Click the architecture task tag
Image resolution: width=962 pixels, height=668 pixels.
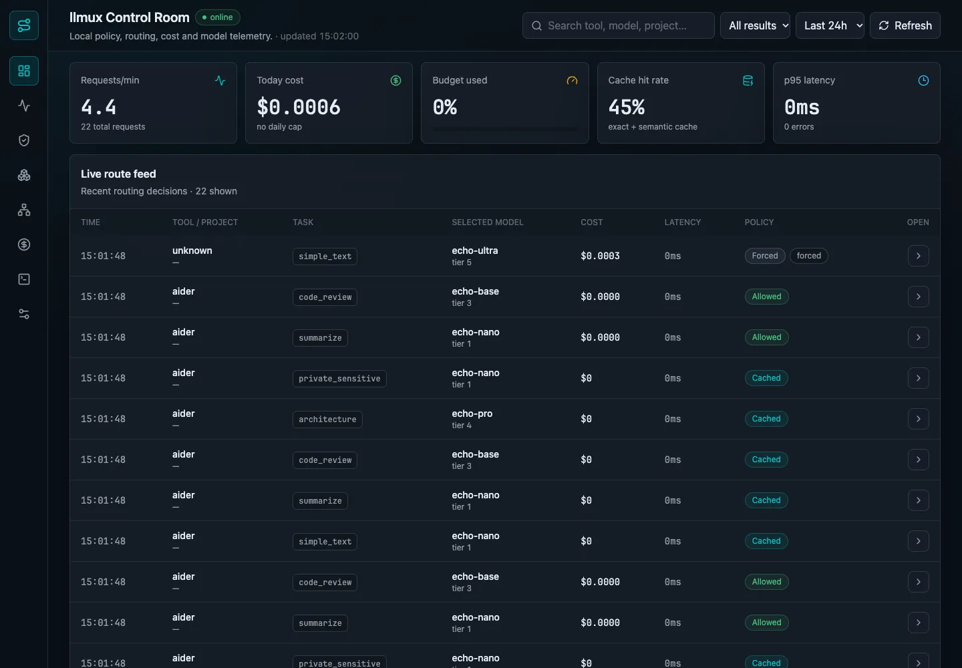[327, 420]
